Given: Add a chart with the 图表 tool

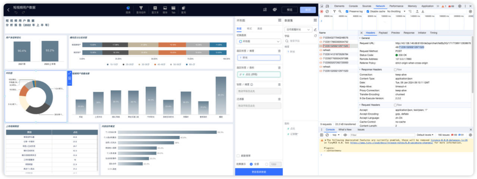Looking at the screenshot, I should [128, 10].
